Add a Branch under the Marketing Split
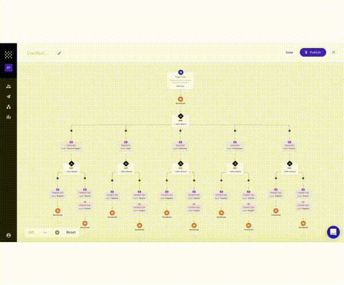This screenshot has height=285, width=344. 181,172
